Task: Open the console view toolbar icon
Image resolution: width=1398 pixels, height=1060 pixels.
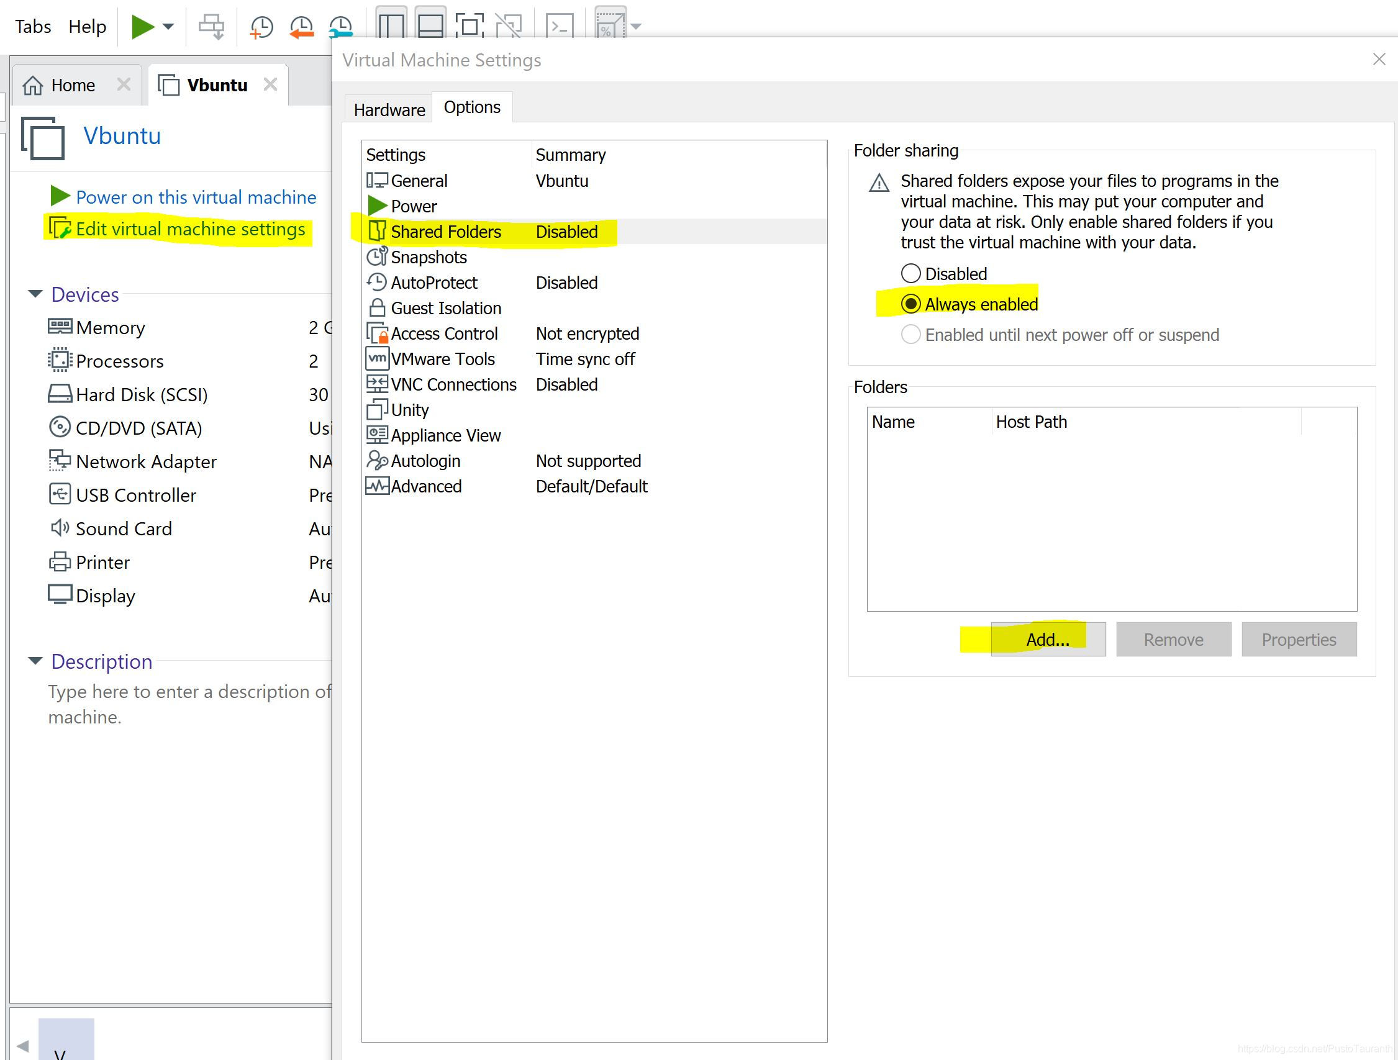Action: coord(560,27)
